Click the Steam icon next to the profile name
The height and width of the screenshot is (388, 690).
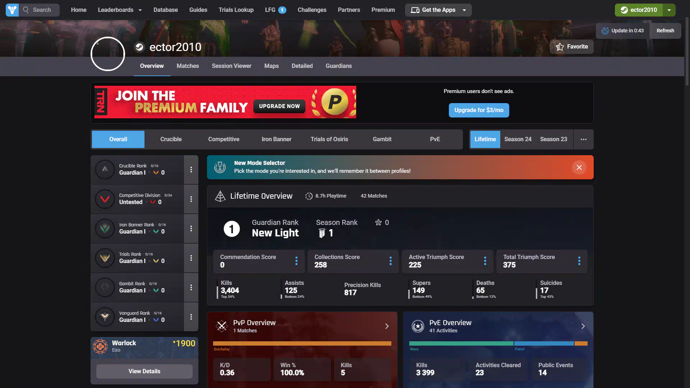click(139, 47)
